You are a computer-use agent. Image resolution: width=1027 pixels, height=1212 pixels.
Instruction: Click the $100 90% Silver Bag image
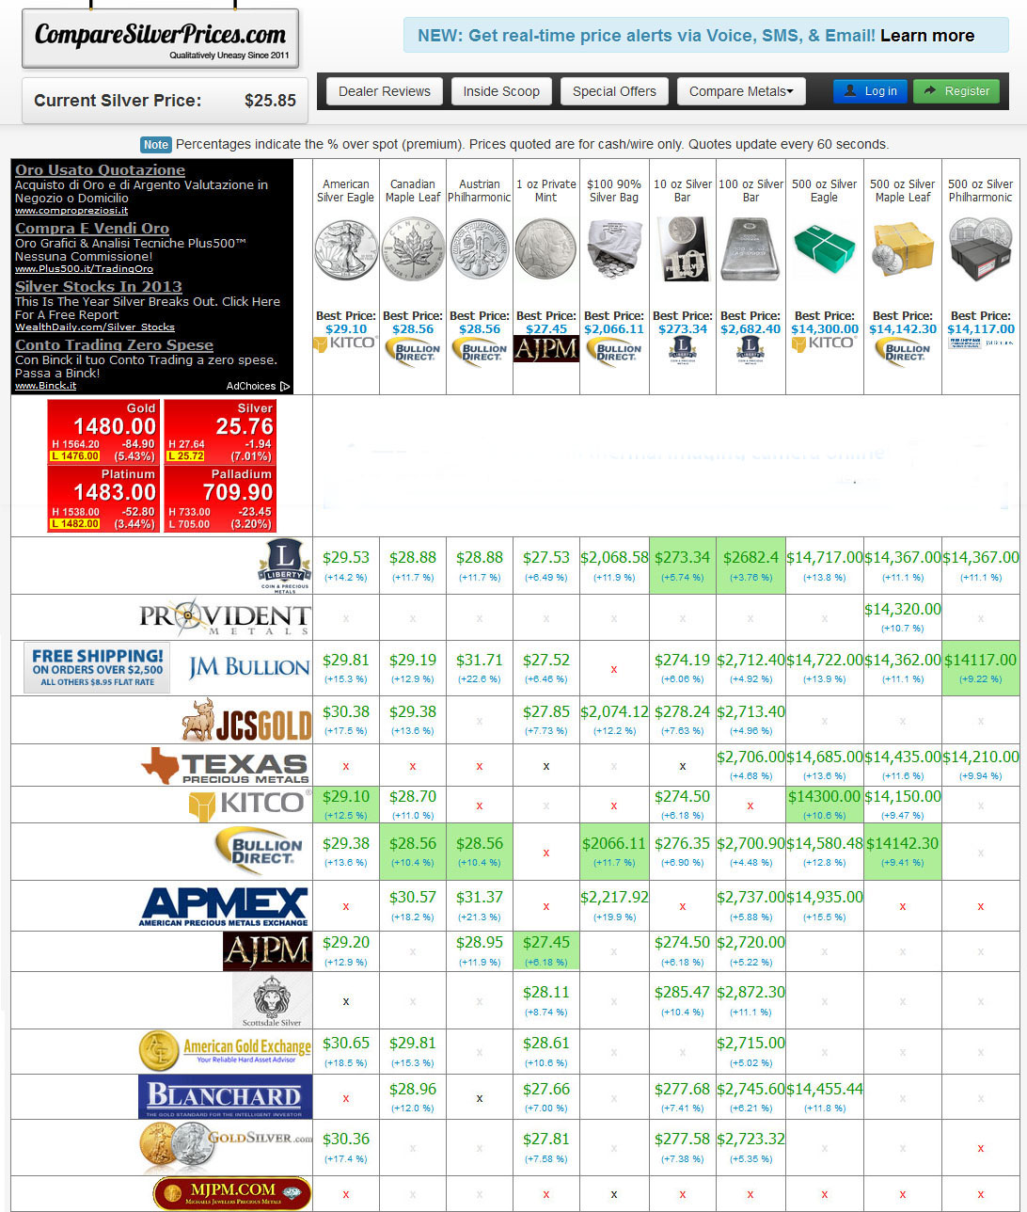pos(614,249)
